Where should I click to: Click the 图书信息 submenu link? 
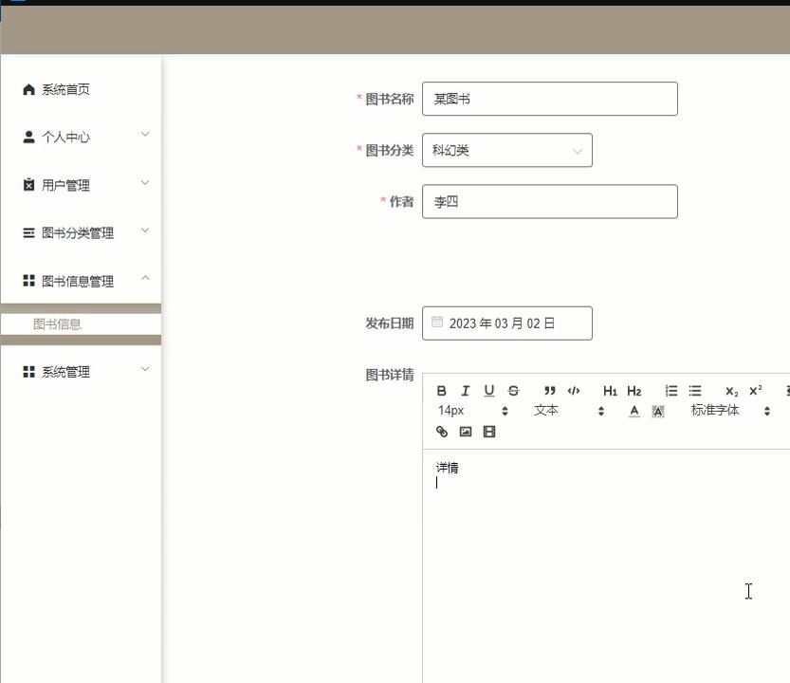(57, 324)
